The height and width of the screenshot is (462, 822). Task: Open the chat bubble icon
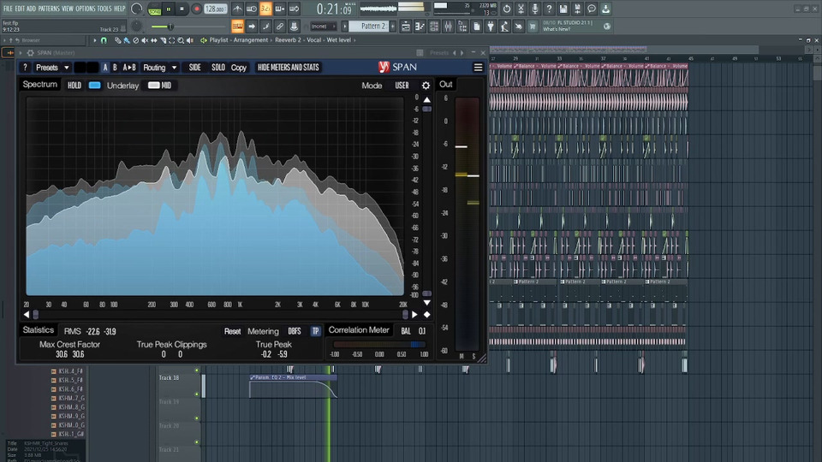point(592,9)
